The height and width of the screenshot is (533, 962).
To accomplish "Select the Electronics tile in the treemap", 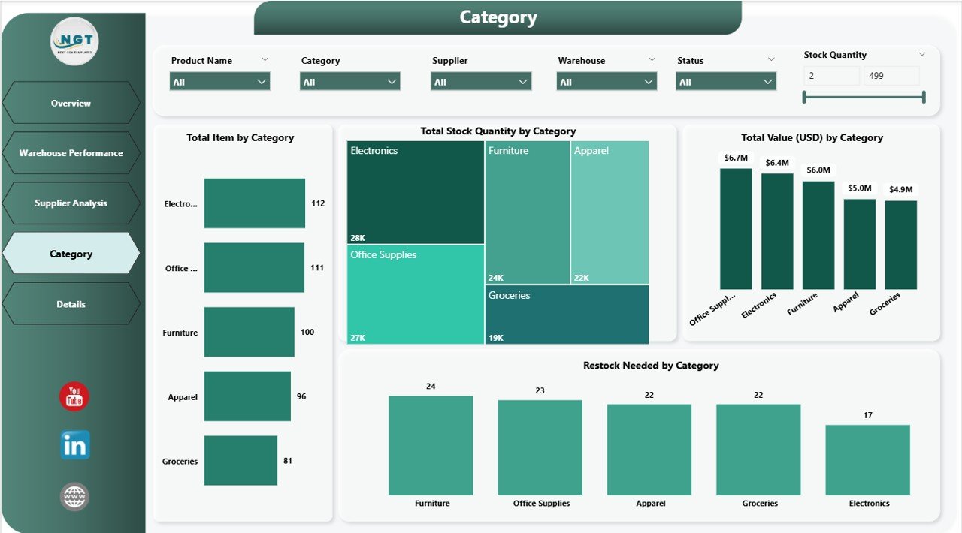I will [416, 192].
